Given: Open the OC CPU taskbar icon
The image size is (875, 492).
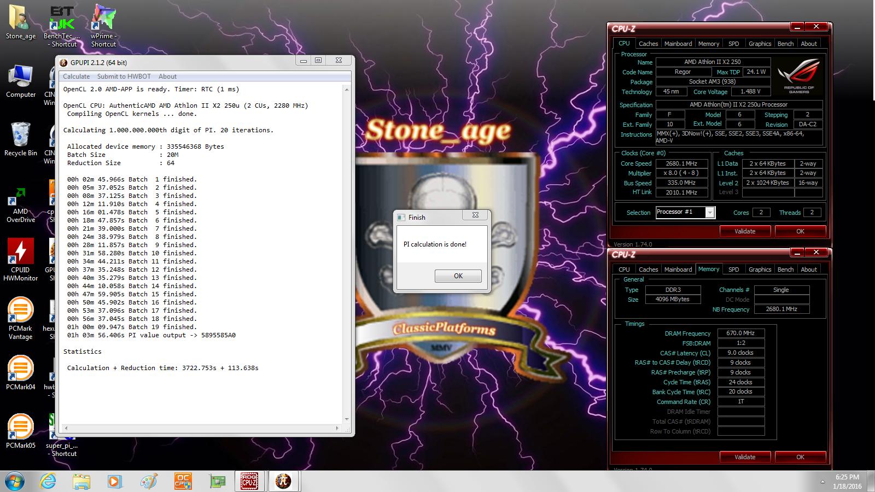Looking at the screenshot, I should point(183,481).
